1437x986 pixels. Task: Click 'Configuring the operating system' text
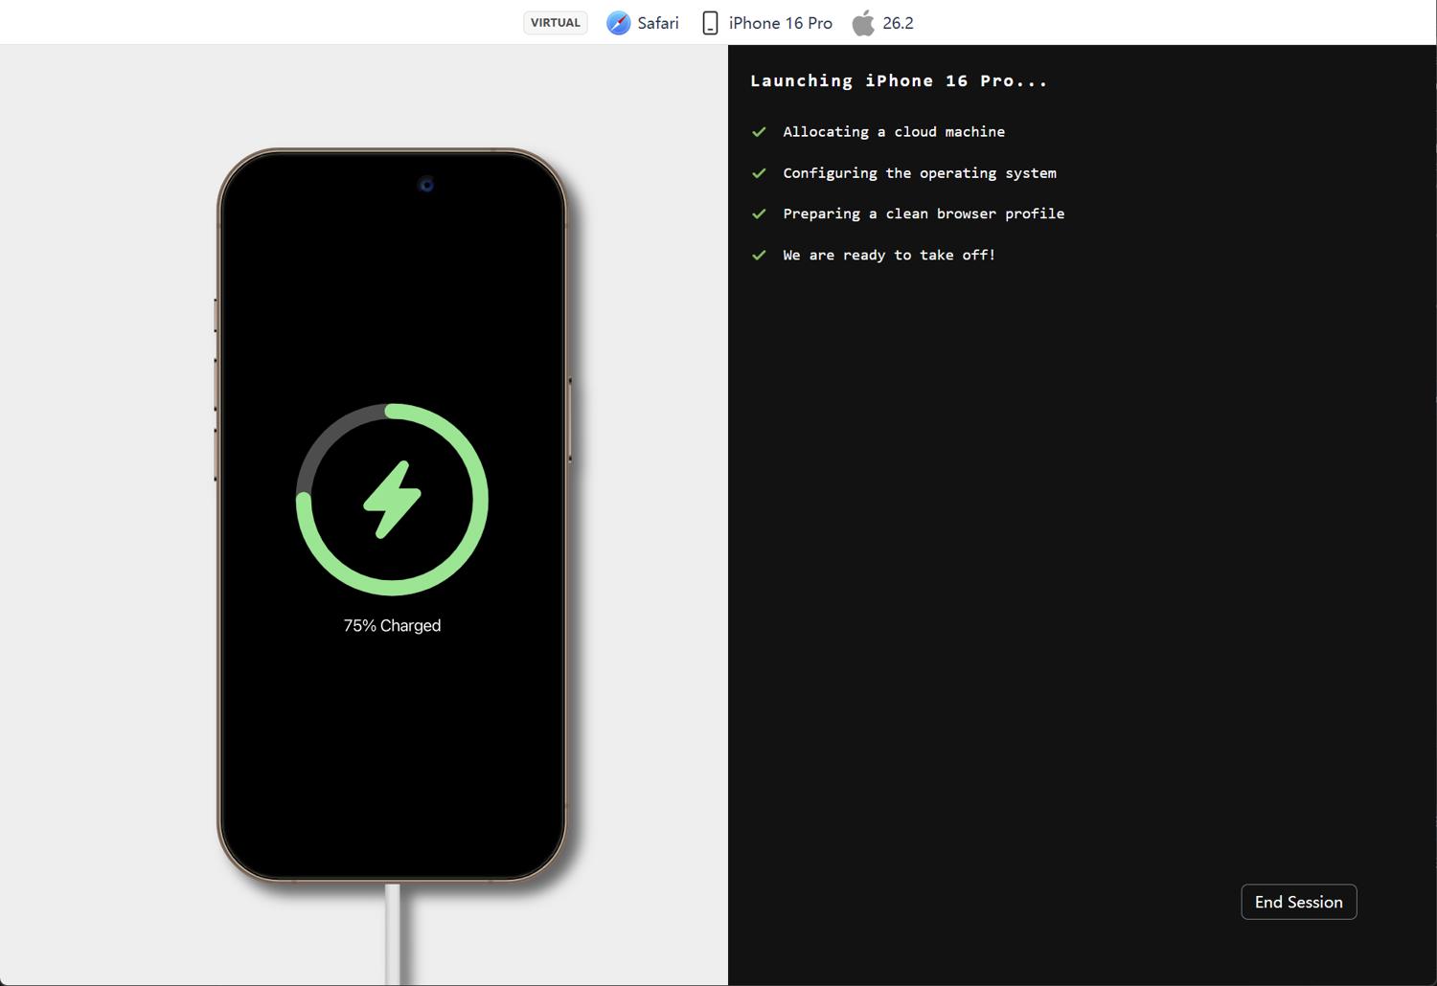coord(920,173)
